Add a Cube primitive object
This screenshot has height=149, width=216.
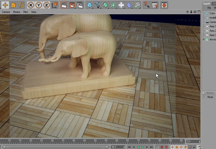(89, 5)
